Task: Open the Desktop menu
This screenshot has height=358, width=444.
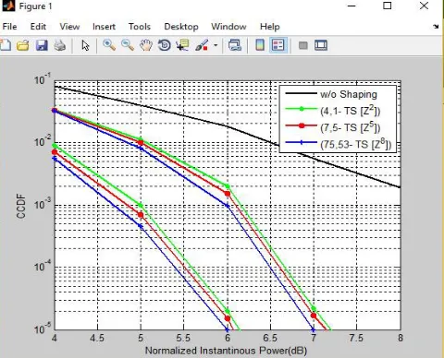Action: coord(181,27)
